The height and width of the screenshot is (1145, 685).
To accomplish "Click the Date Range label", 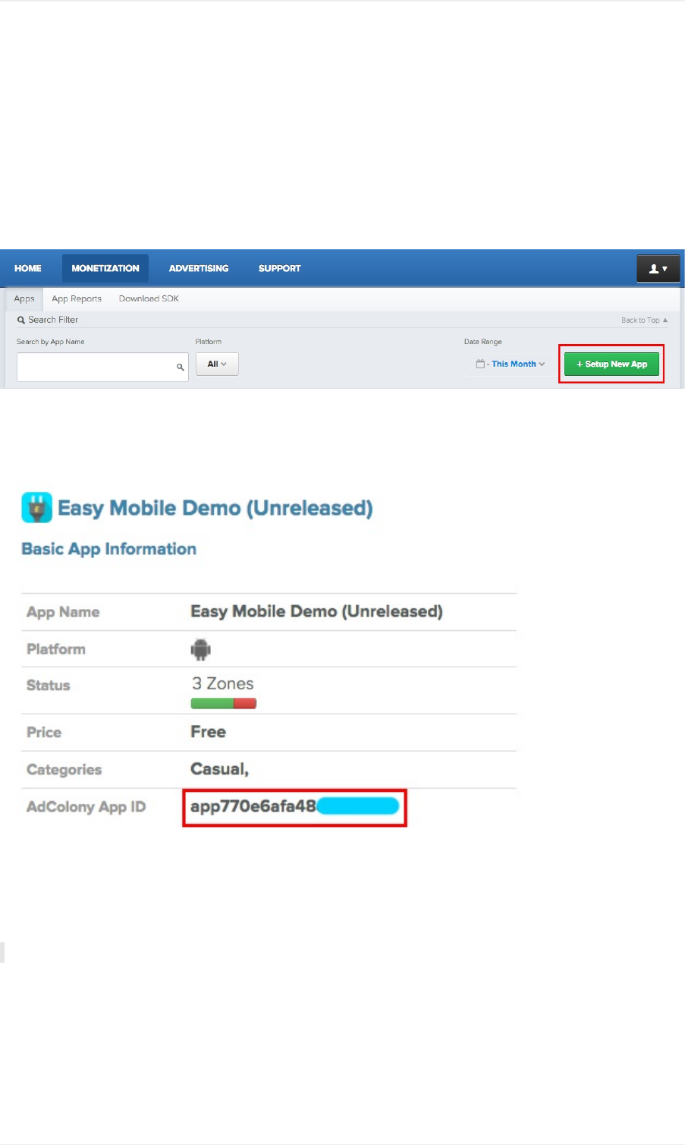I will 483,342.
